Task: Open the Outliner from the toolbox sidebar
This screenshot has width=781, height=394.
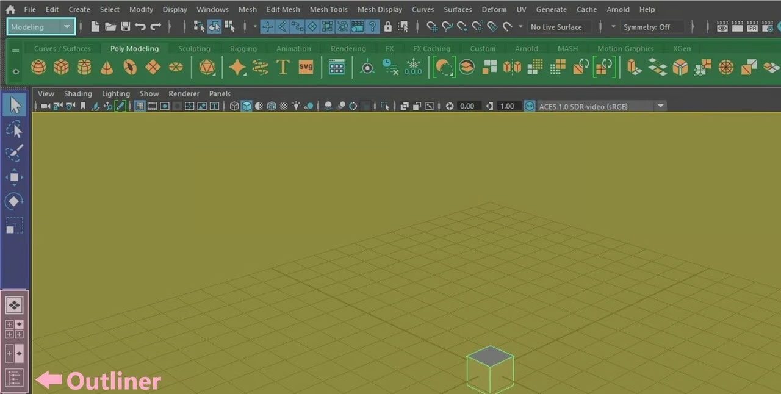Action: 14,378
